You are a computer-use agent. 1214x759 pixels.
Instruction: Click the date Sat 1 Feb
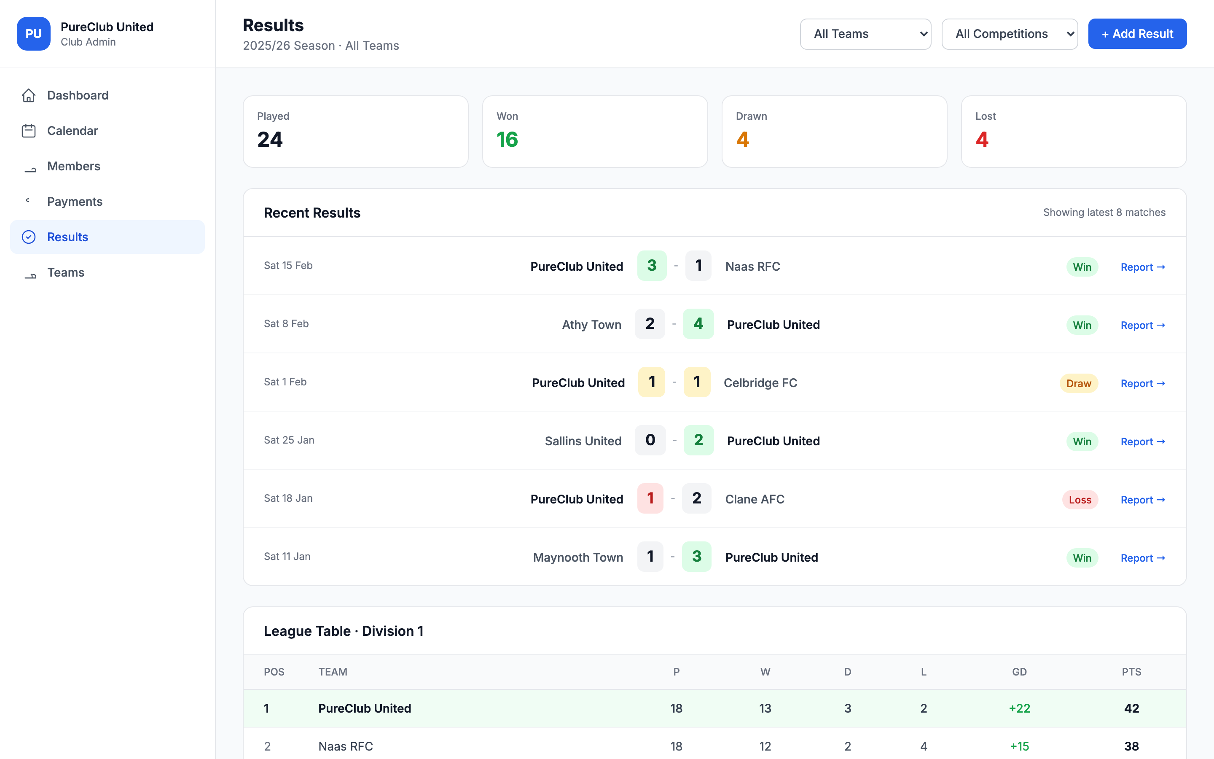pos(285,382)
